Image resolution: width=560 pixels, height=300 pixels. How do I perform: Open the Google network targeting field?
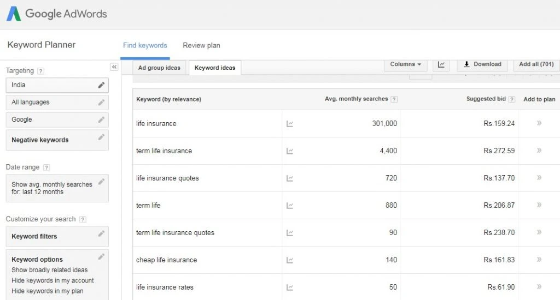(x=57, y=119)
